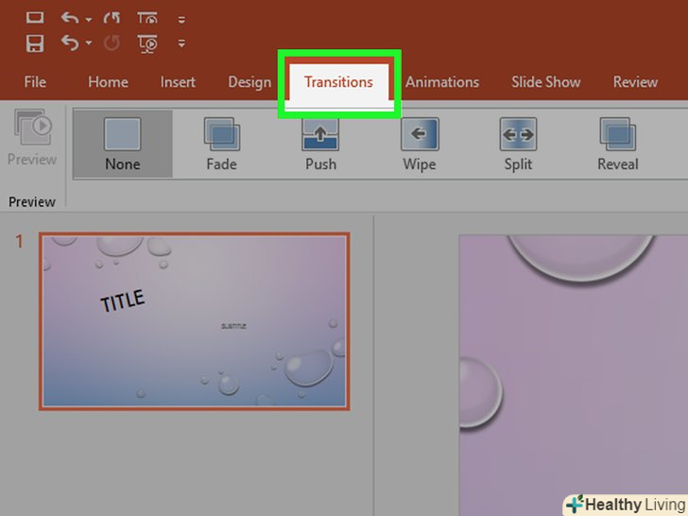Image resolution: width=688 pixels, height=516 pixels.
Task: Start slideshow from beginning icon in Save row
Action: click(x=147, y=43)
